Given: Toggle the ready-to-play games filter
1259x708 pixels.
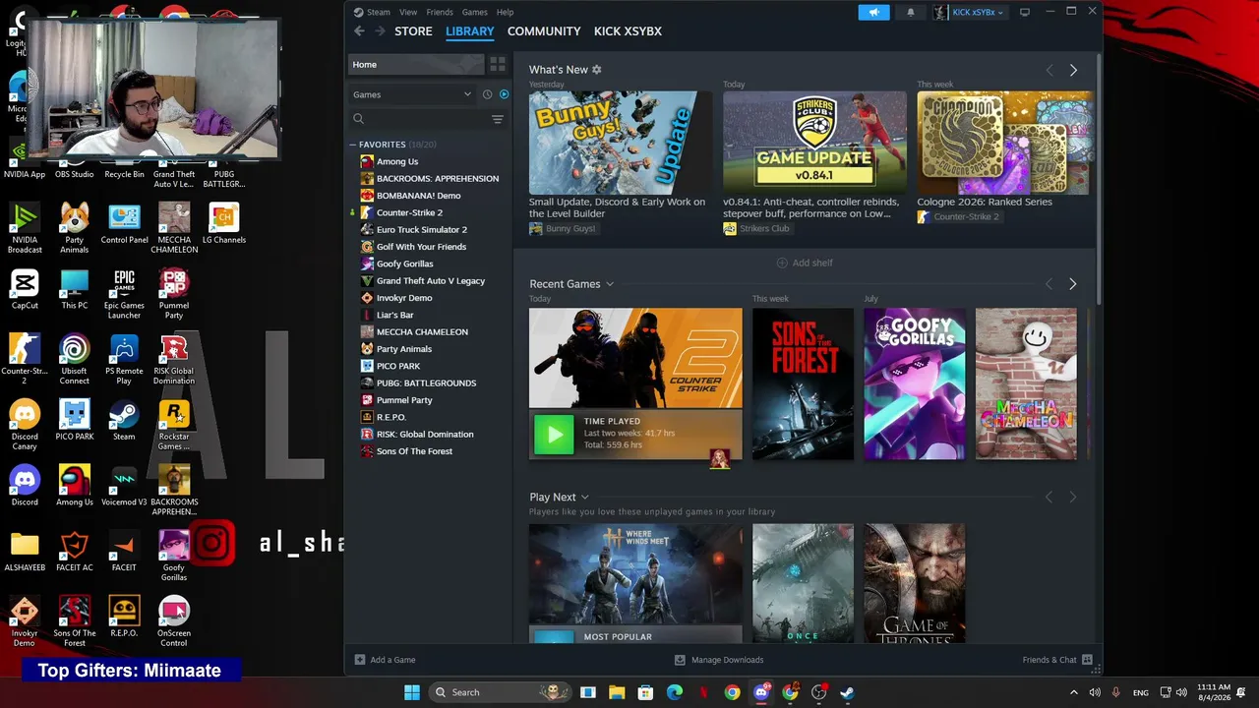Looking at the screenshot, I should click(x=504, y=94).
